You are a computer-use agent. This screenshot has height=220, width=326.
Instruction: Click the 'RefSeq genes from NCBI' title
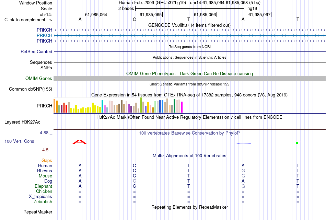coord(189,47)
